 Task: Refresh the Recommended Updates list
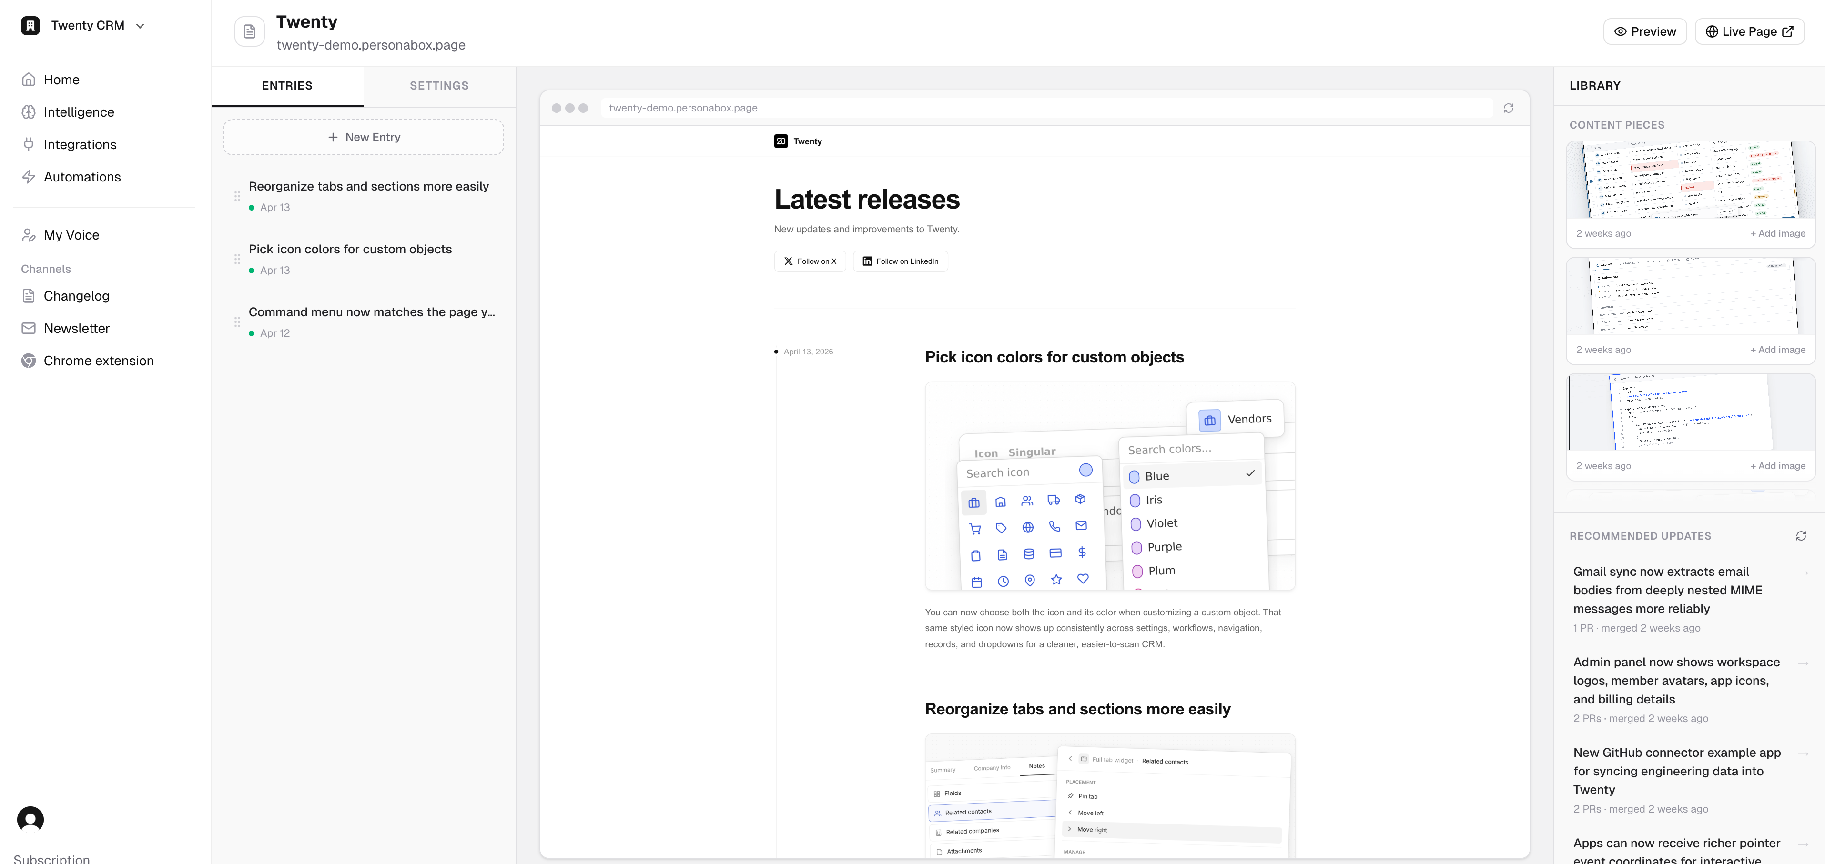tap(1801, 536)
